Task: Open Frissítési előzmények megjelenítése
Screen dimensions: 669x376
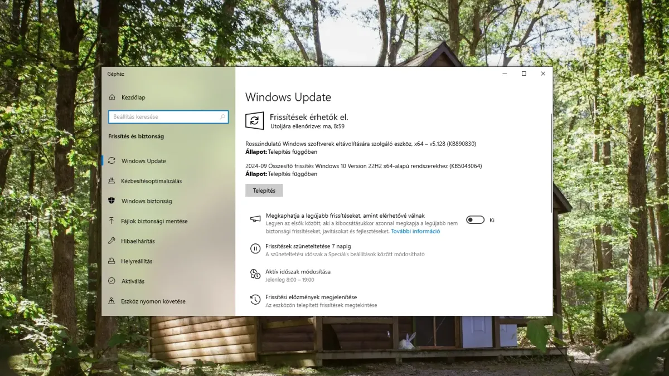Action: pos(311,297)
